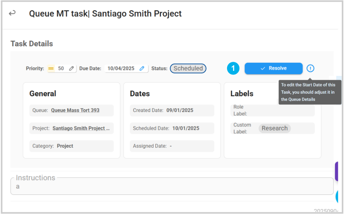Click the Created Date 09/01/2025 field
Image resolution: width=345 pixels, height=214 pixels.
click(172, 110)
